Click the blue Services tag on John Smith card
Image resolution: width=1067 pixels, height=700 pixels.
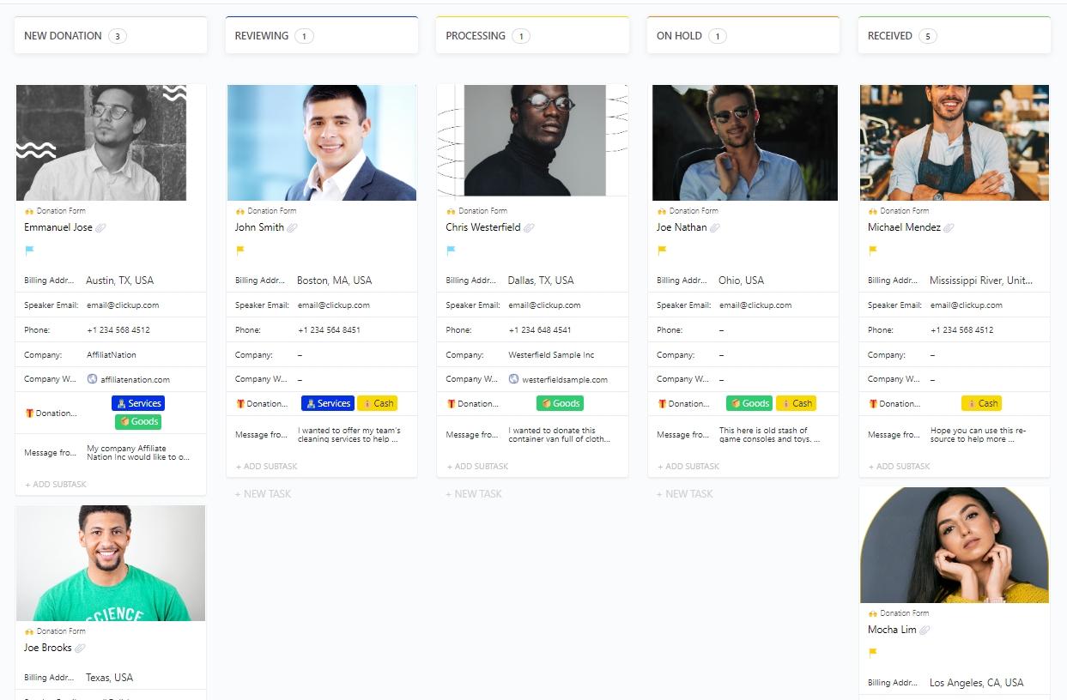328,403
